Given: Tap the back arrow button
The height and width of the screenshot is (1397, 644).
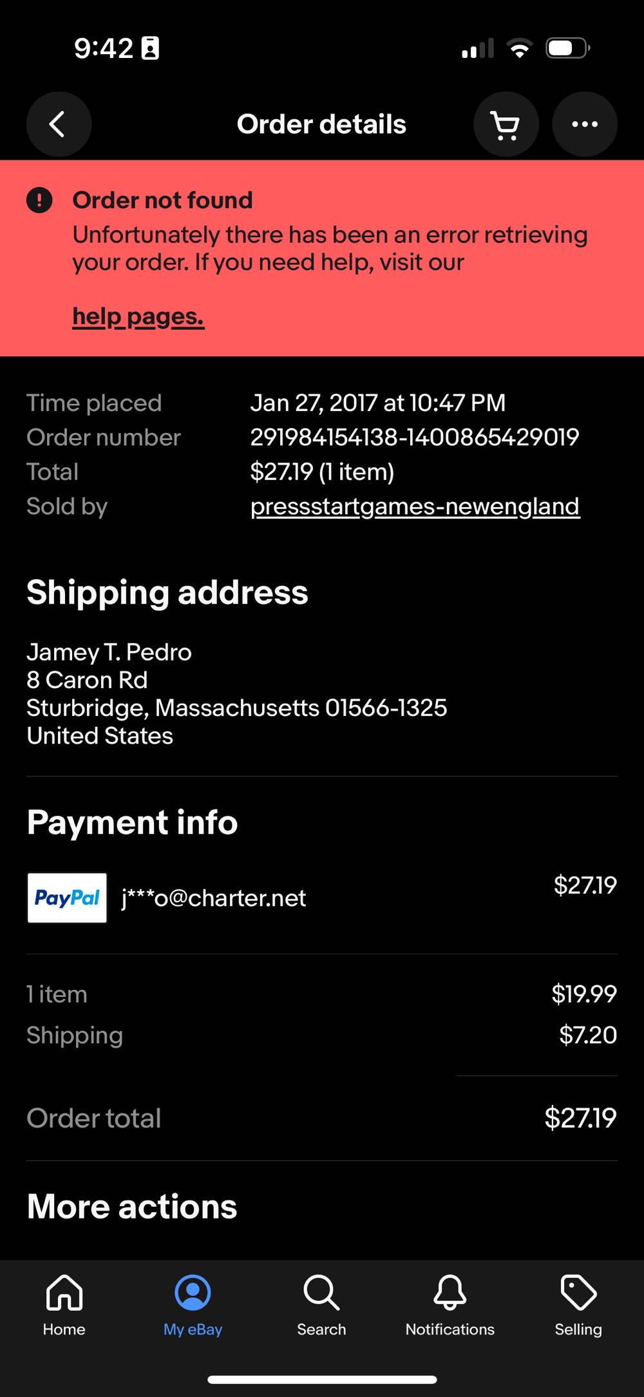Looking at the screenshot, I should tap(59, 124).
